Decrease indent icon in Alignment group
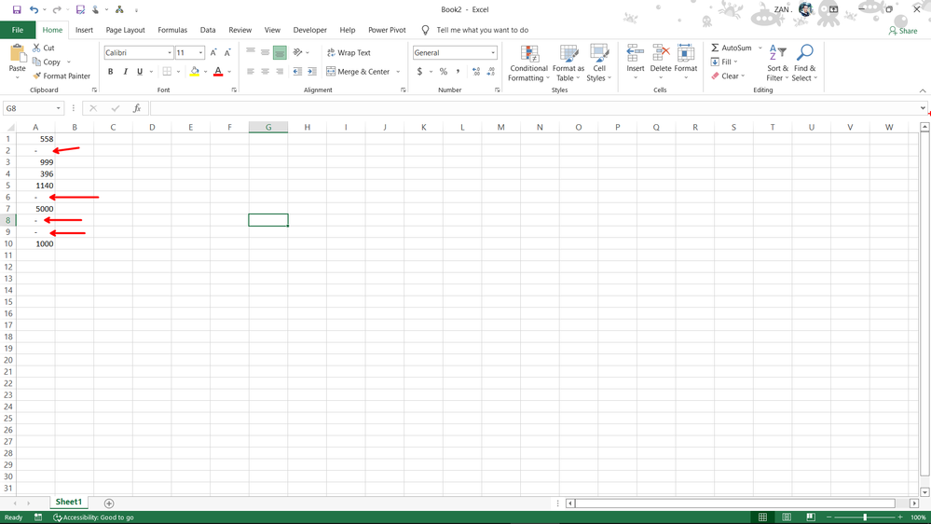Image resolution: width=931 pixels, height=524 pixels. 297,71
